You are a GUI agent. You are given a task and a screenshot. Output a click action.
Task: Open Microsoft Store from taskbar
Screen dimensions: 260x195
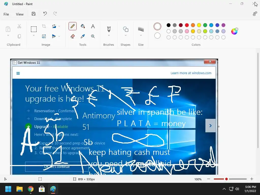42,189
